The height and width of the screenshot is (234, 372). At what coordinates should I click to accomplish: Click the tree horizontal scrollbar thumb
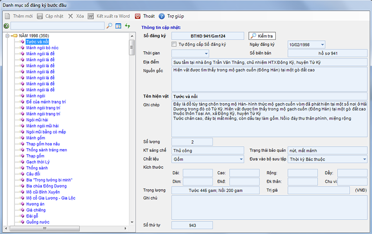point(45,228)
